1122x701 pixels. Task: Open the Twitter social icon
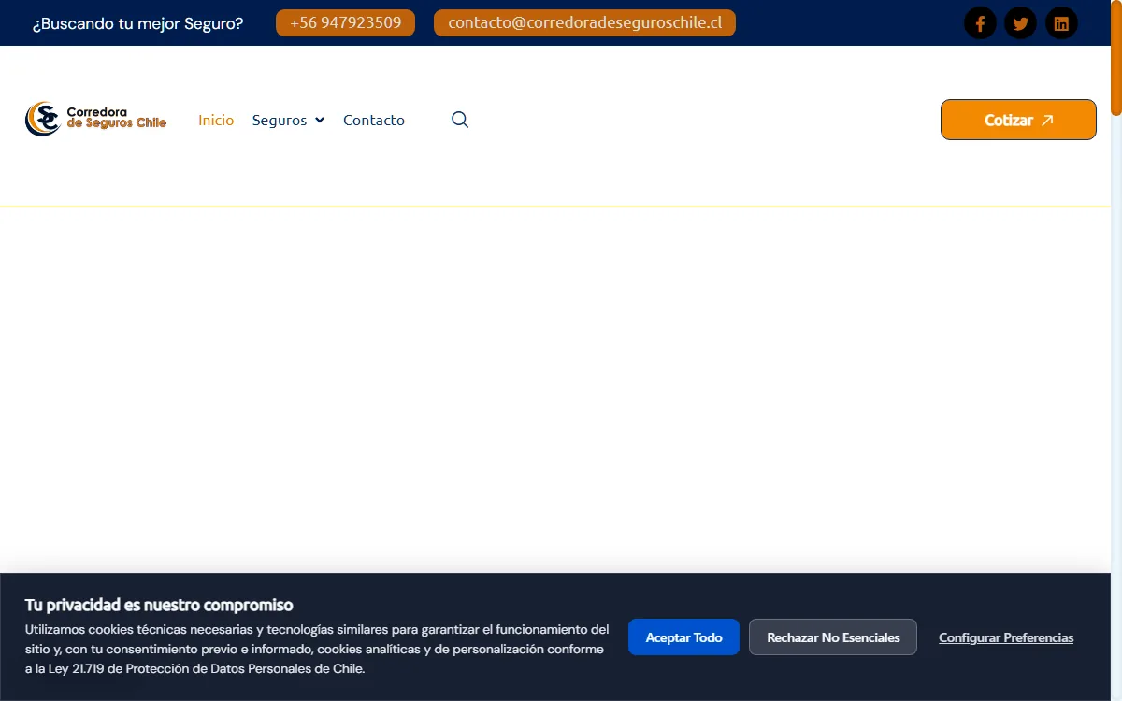coord(1020,23)
